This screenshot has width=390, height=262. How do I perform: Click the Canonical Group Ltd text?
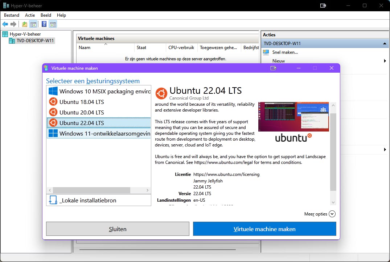(x=189, y=98)
